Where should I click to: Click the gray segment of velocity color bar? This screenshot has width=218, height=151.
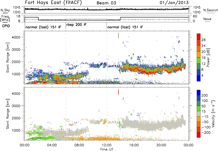199,114
